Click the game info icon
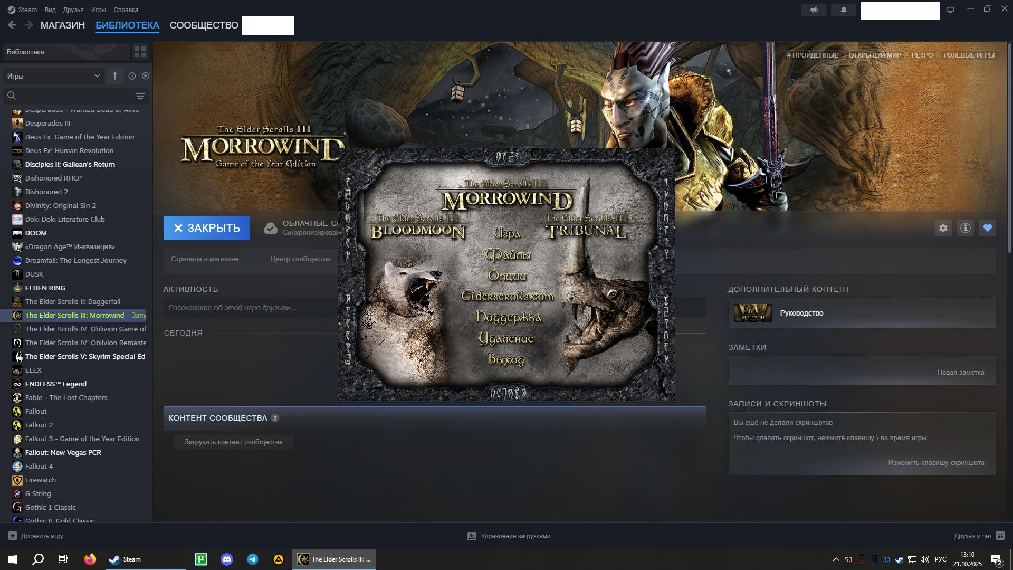The height and width of the screenshot is (570, 1013). click(x=966, y=228)
